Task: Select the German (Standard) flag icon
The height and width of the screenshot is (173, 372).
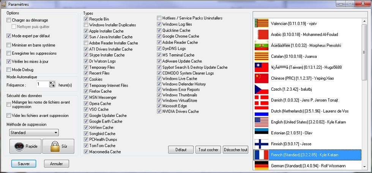Action: [262, 165]
